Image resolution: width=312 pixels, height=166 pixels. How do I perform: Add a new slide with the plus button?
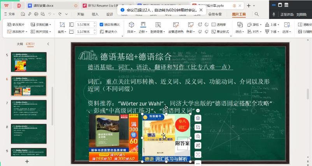pos(27,161)
